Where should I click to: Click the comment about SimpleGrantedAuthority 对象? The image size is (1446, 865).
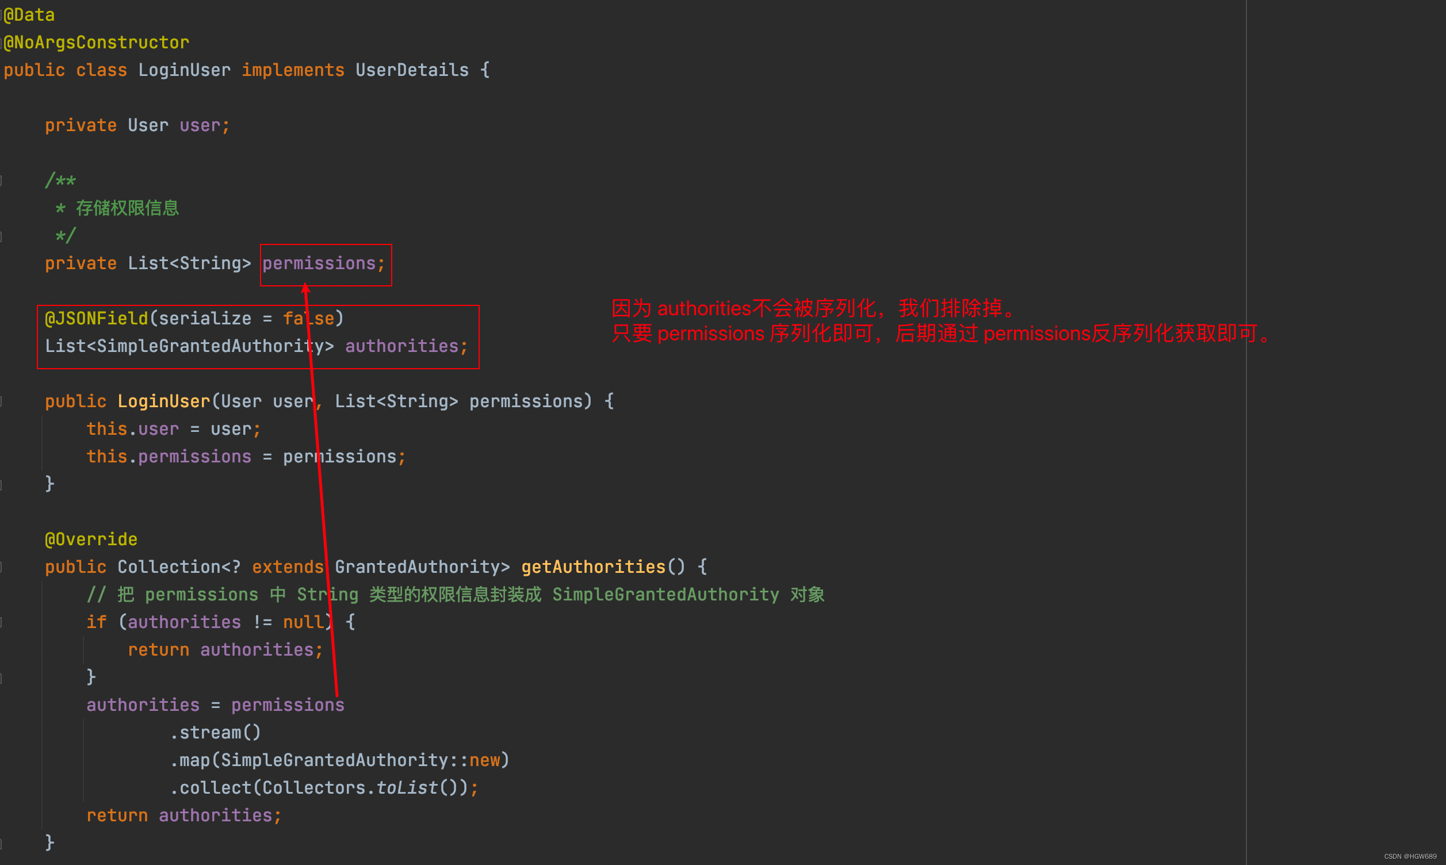455,595
